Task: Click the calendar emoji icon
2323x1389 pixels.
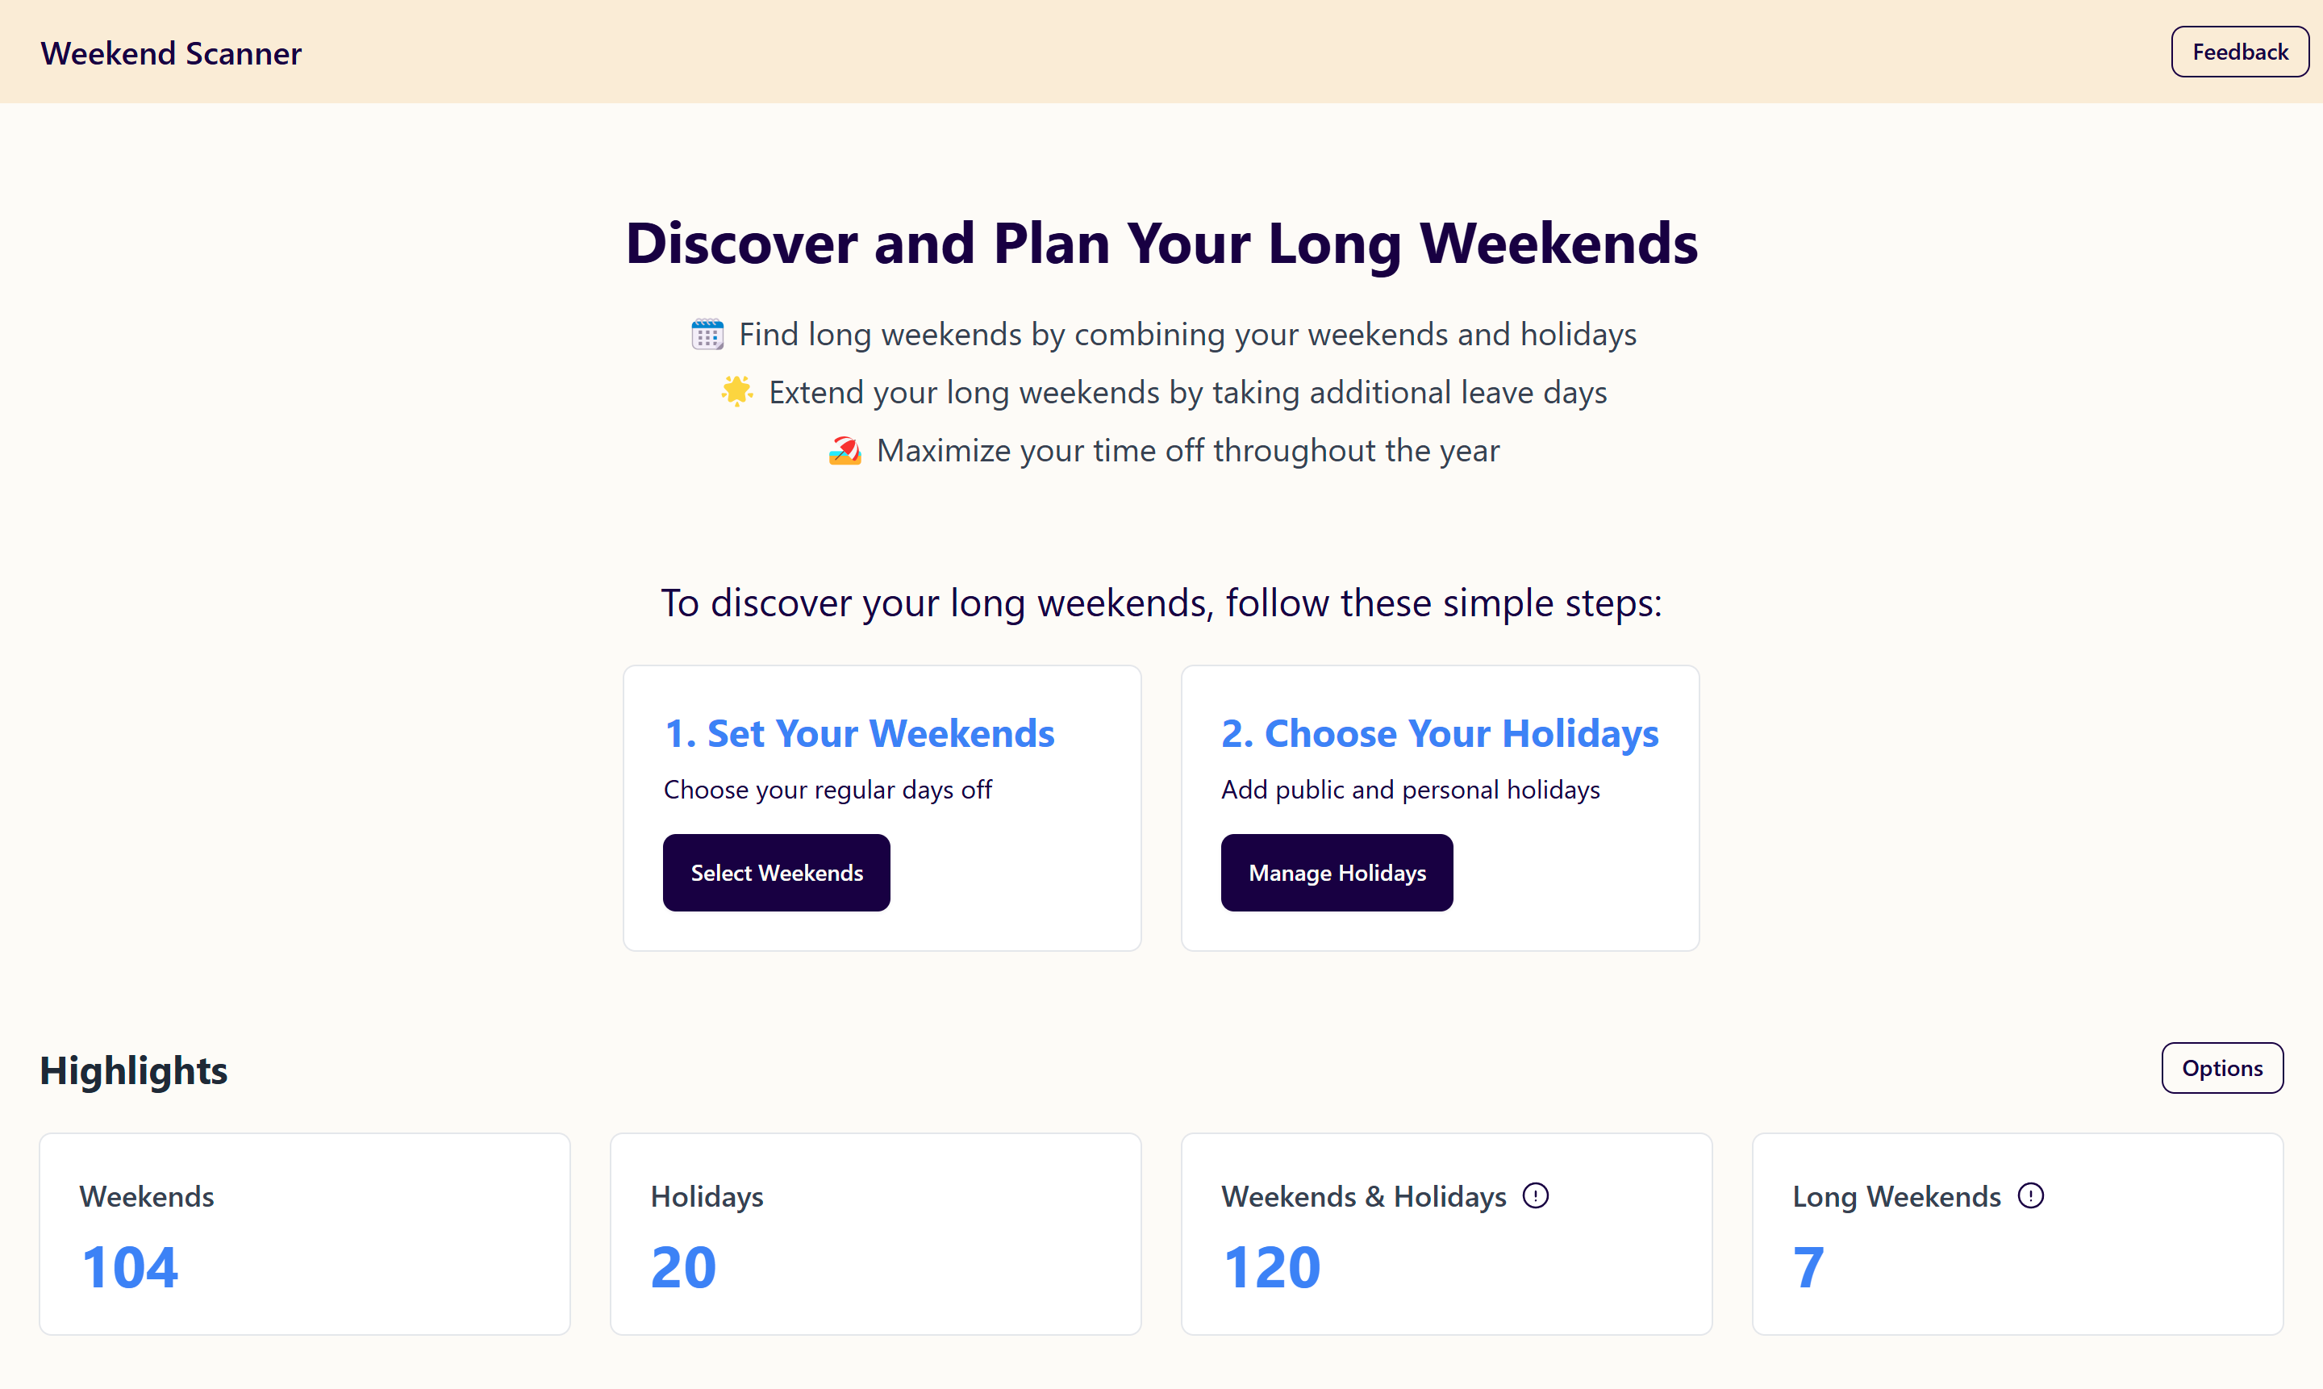Action: point(707,334)
